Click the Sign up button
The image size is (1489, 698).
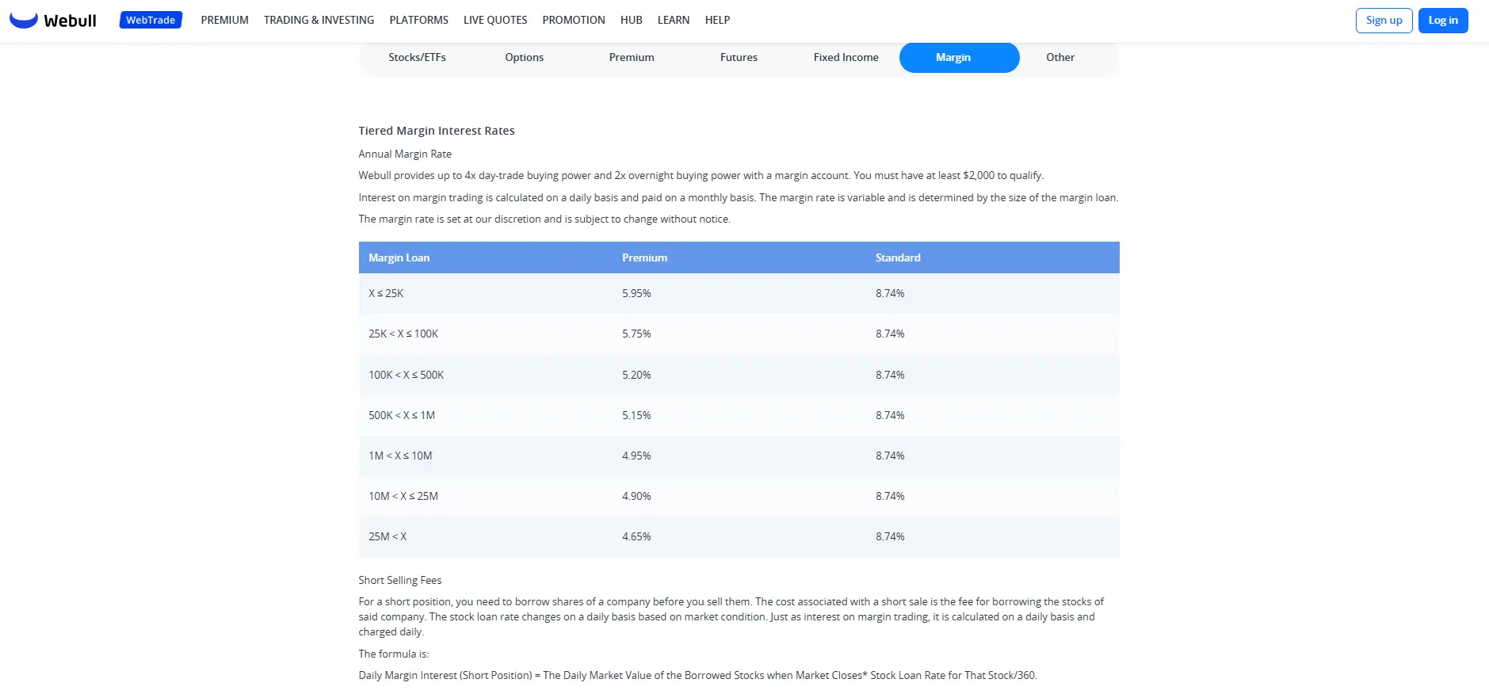click(1384, 21)
